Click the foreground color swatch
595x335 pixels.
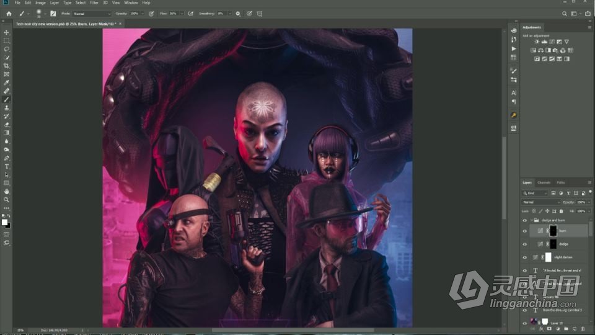pos(4,223)
